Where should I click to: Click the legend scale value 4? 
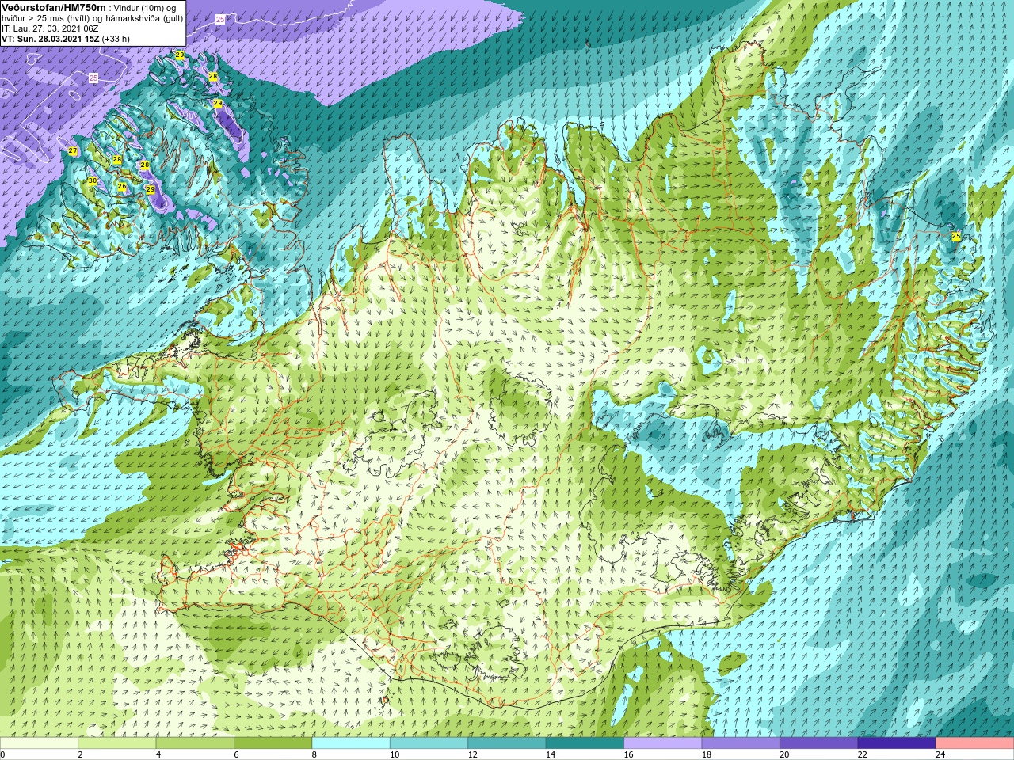click(158, 754)
